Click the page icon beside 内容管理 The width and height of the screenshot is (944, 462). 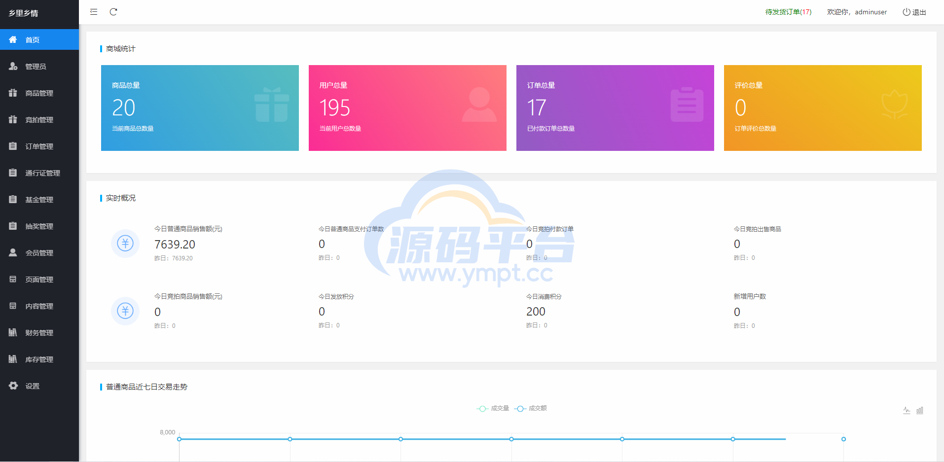[x=13, y=306]
